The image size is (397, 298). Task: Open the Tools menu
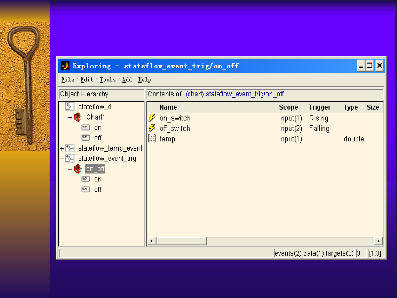point(108,79)
